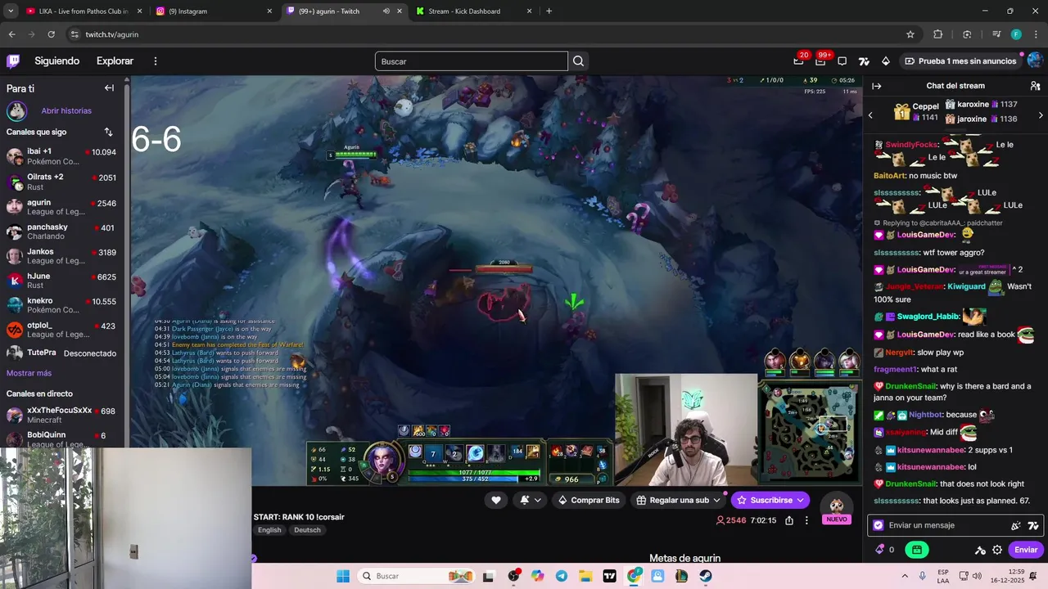The width and height of the screenshot is (1048, 589).
Task: Show hidden system tray icons
Action: [x=905, y=576]
